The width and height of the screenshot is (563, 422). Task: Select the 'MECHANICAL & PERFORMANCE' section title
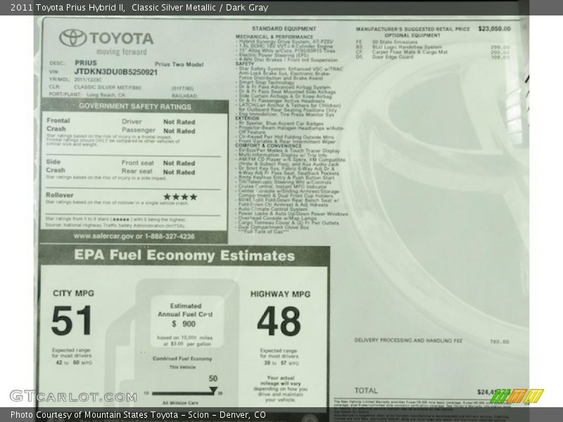(274, 37)
